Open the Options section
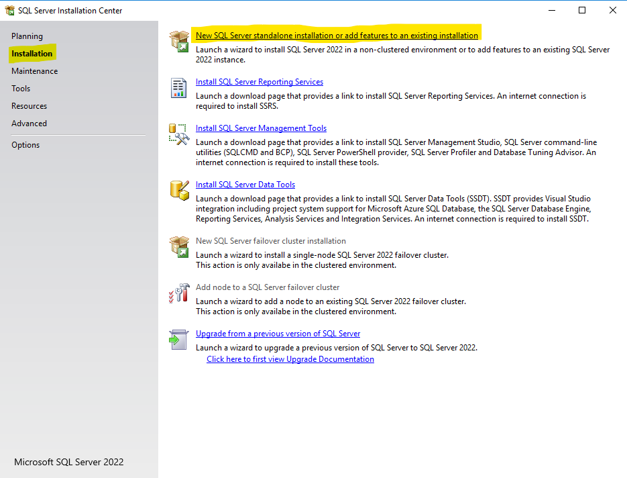 point(25,144)
